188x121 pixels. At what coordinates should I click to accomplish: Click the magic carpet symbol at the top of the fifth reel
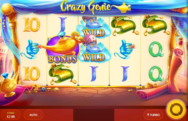(x=156, y=26)
